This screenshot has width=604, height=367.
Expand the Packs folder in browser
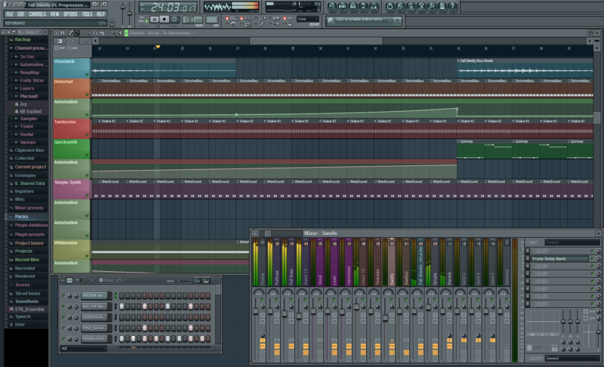click(x=21, y=216)
